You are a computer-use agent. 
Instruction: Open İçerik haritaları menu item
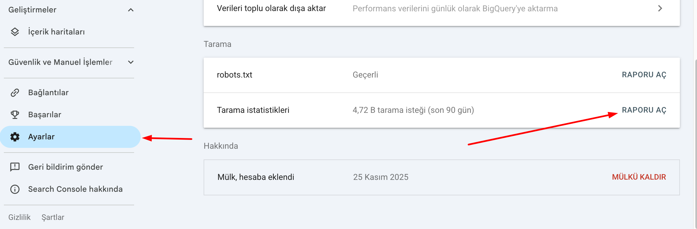pos(56,32)
